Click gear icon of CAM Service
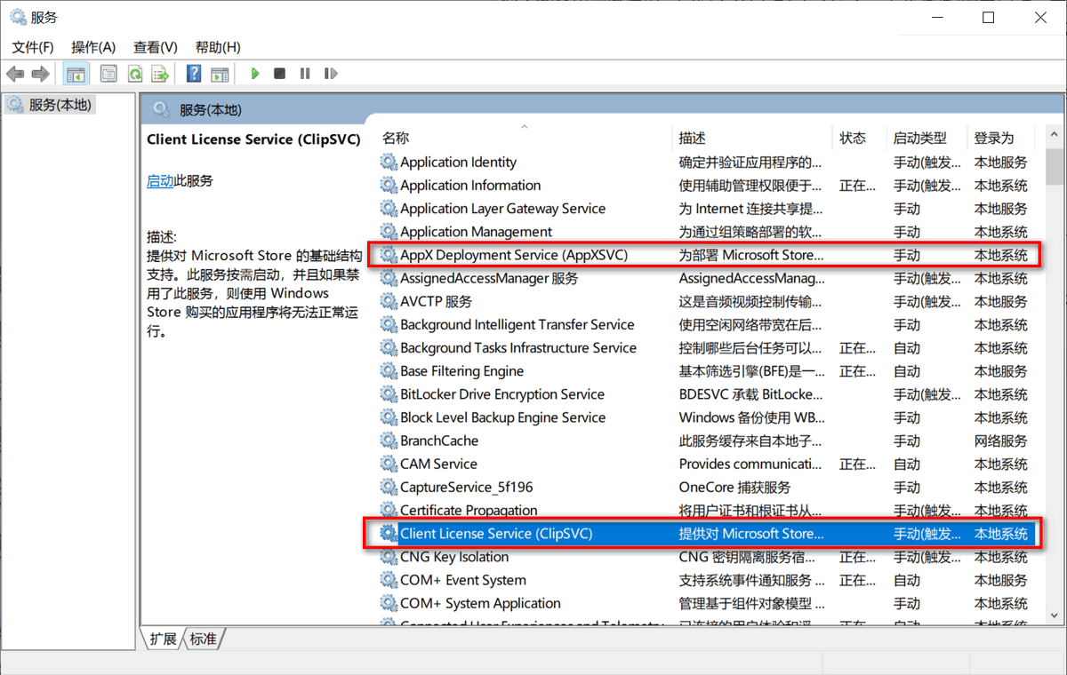1067x675 pixels. click(389, 464)
